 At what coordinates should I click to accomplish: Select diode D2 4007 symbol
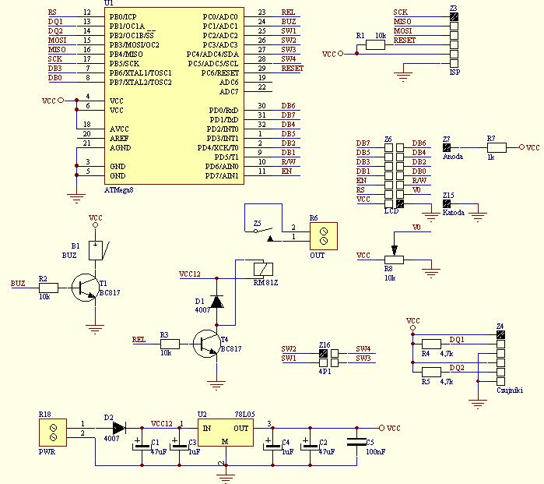click(x=119, y=428)
